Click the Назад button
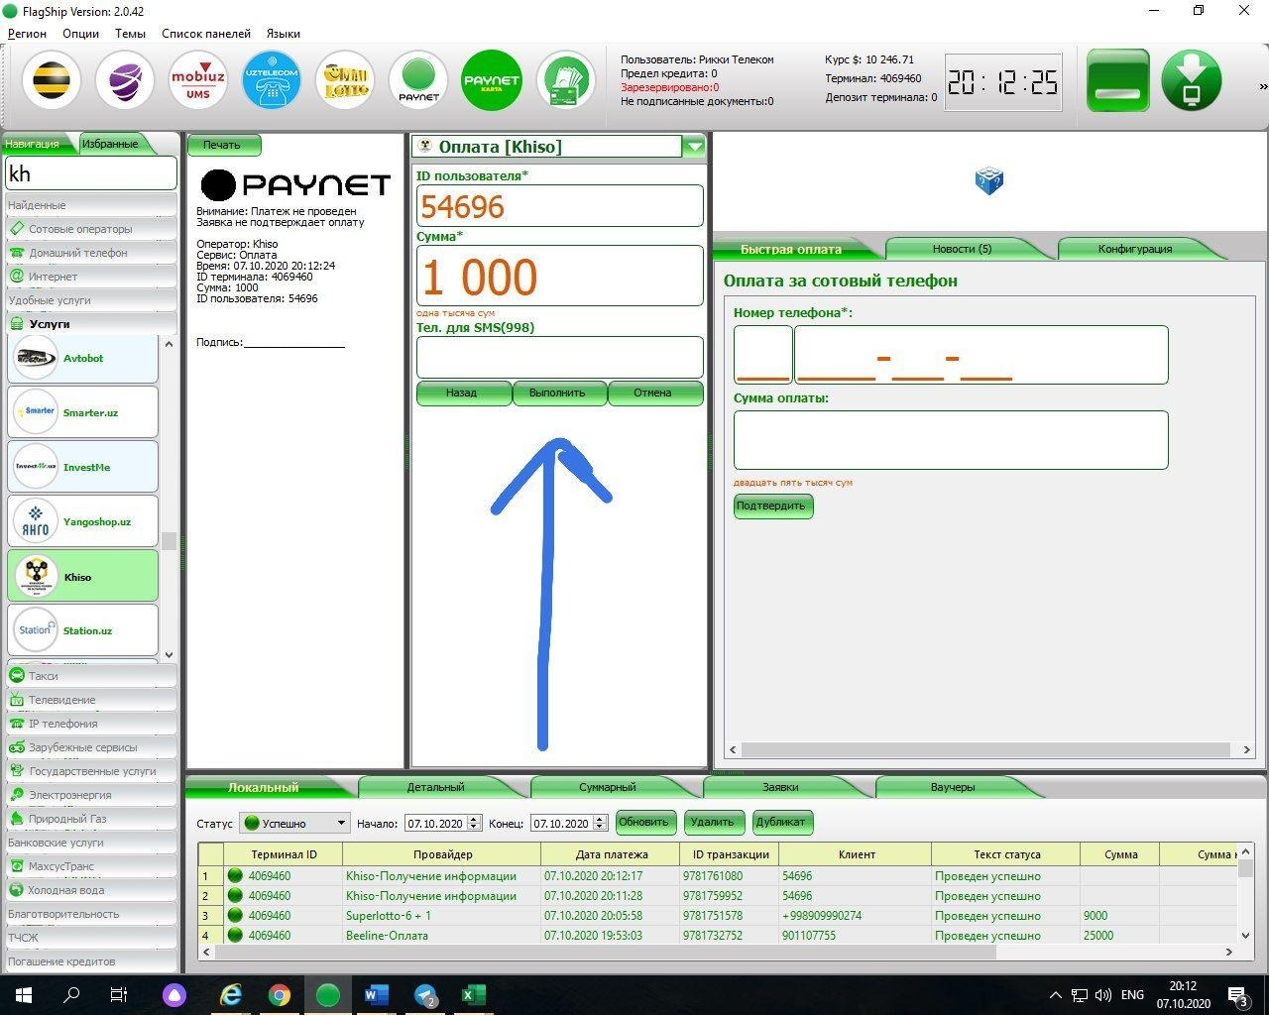The image size is (1269, 1015). pos(462,393)
